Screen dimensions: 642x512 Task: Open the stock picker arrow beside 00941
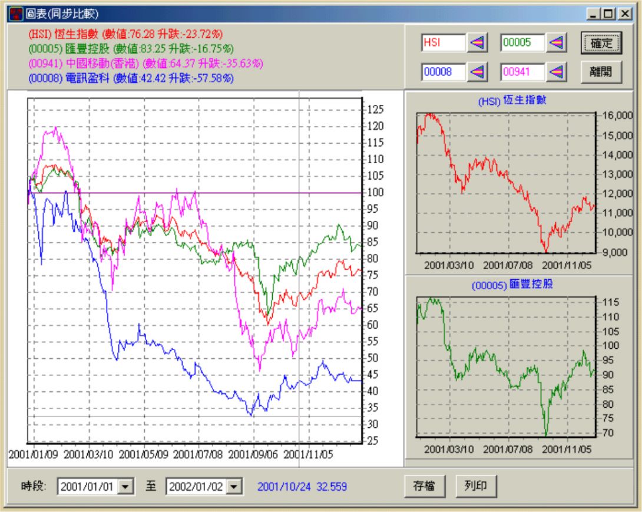557,72
